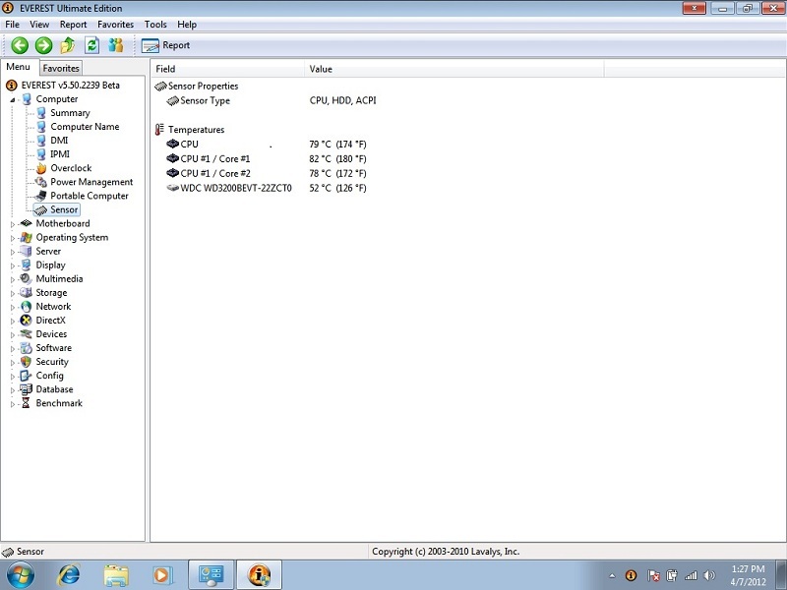Click the Temperatures group header
Viewport: 787px width, 590px height.
coord(190,130)
